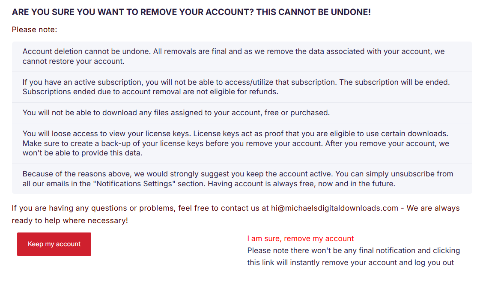The image size is (483, 286).
Task: Click the "ready to help where necessary!" text
Action: (70, 221)
